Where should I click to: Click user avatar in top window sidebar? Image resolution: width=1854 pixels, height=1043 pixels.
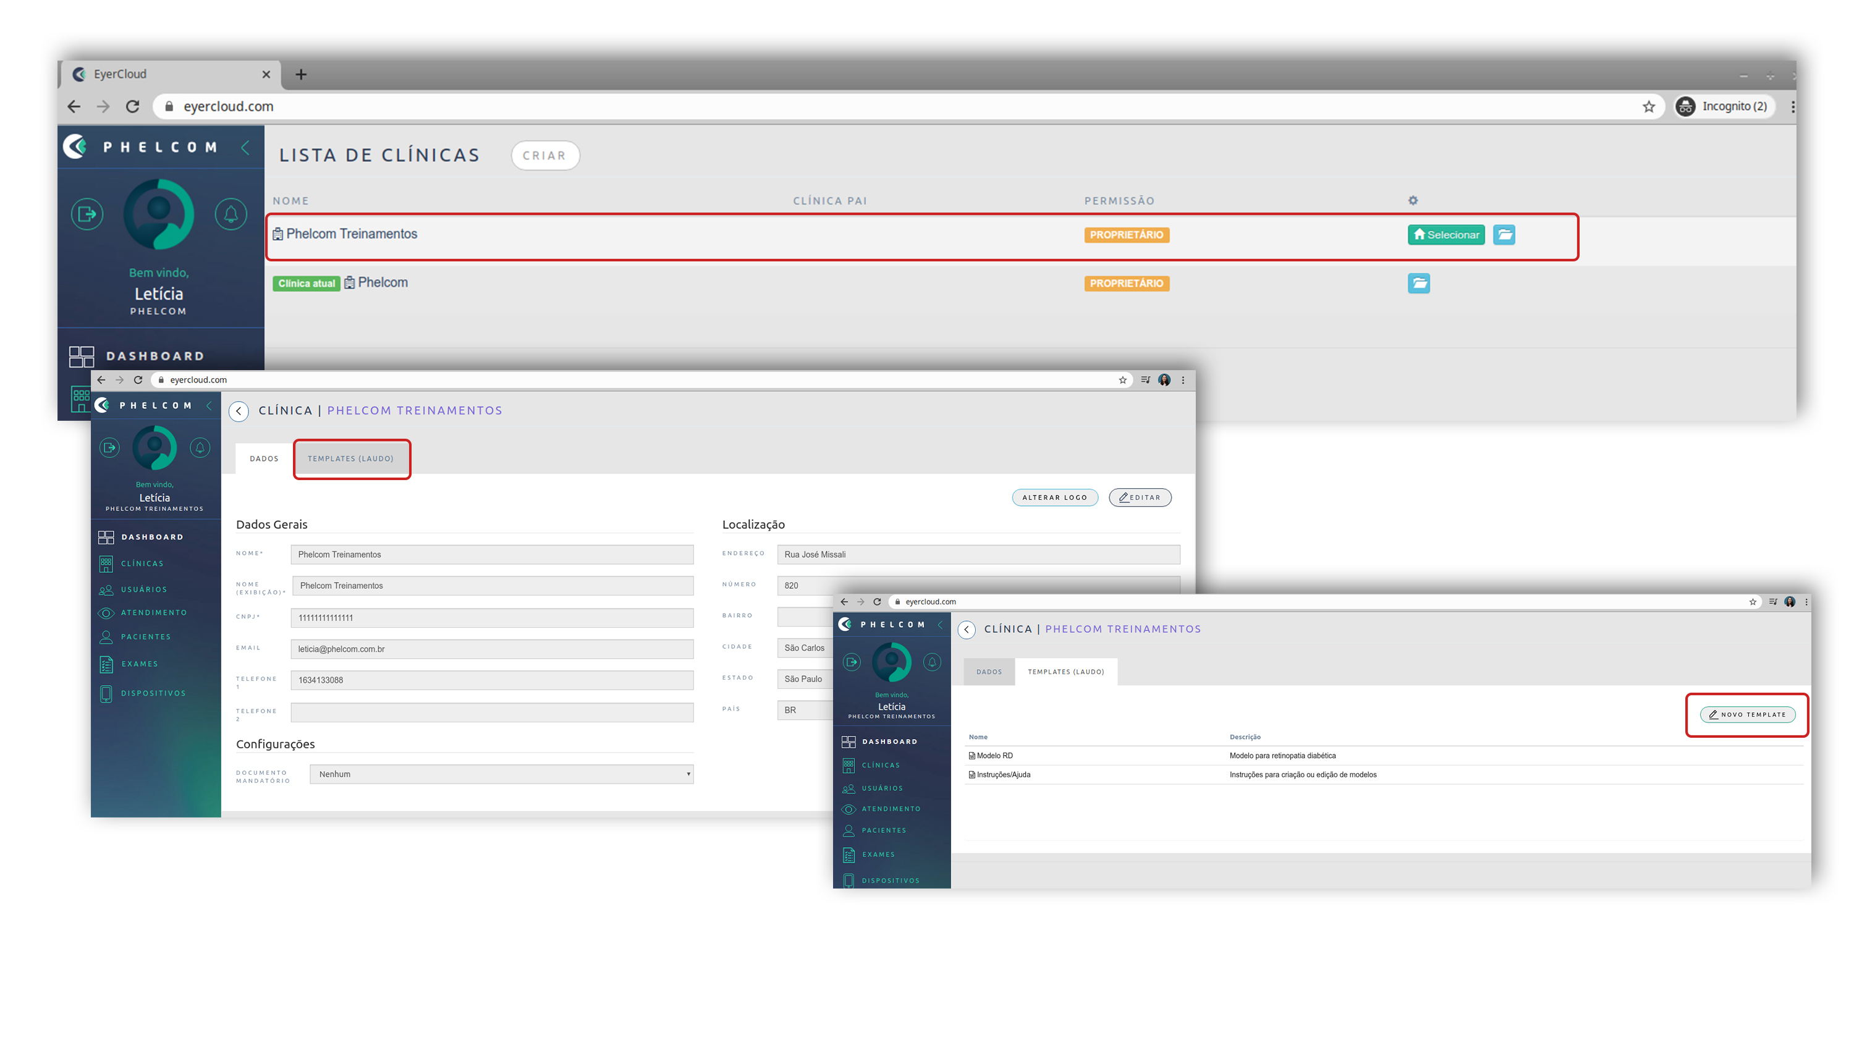pos(159,214)
